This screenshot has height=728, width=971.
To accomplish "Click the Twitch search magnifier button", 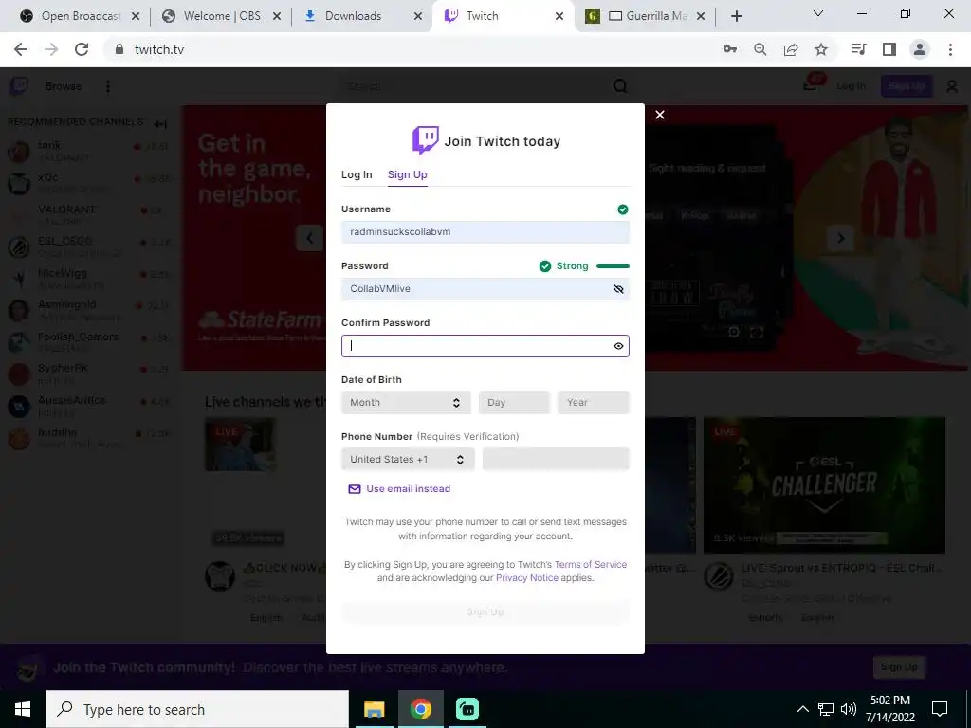I will [620, 86].
